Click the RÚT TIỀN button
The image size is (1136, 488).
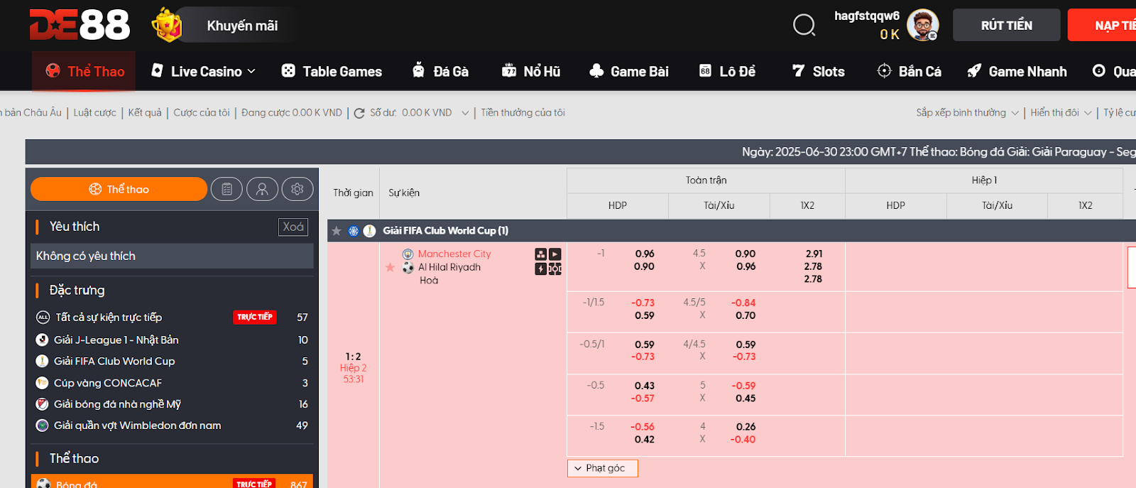coord(1006,26)
